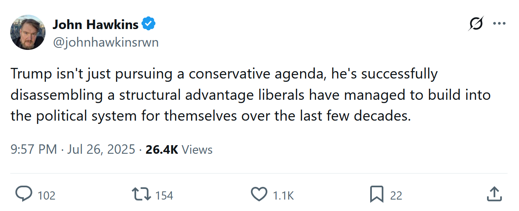The image size is (519, 211).
Task: Open the three-dot more options menu
Action: pos(499,24)
